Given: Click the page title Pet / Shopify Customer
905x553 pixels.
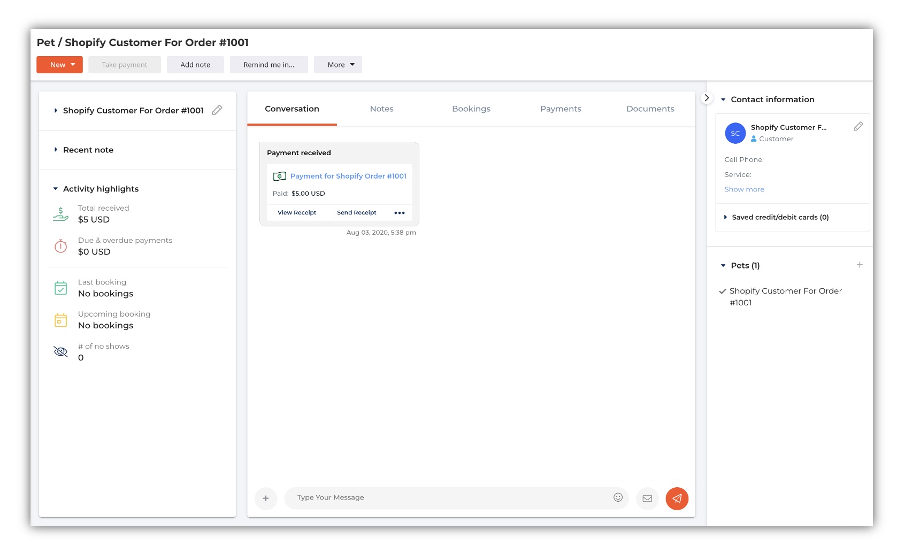Looking at the screenshot, I should pos(143,42).
